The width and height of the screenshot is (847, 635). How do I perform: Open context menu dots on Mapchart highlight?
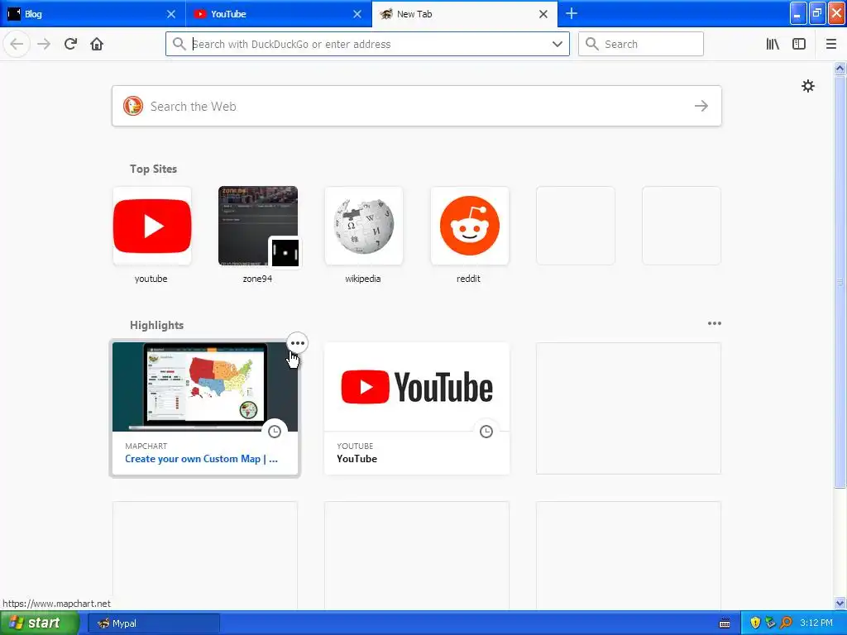coord(297,343)
